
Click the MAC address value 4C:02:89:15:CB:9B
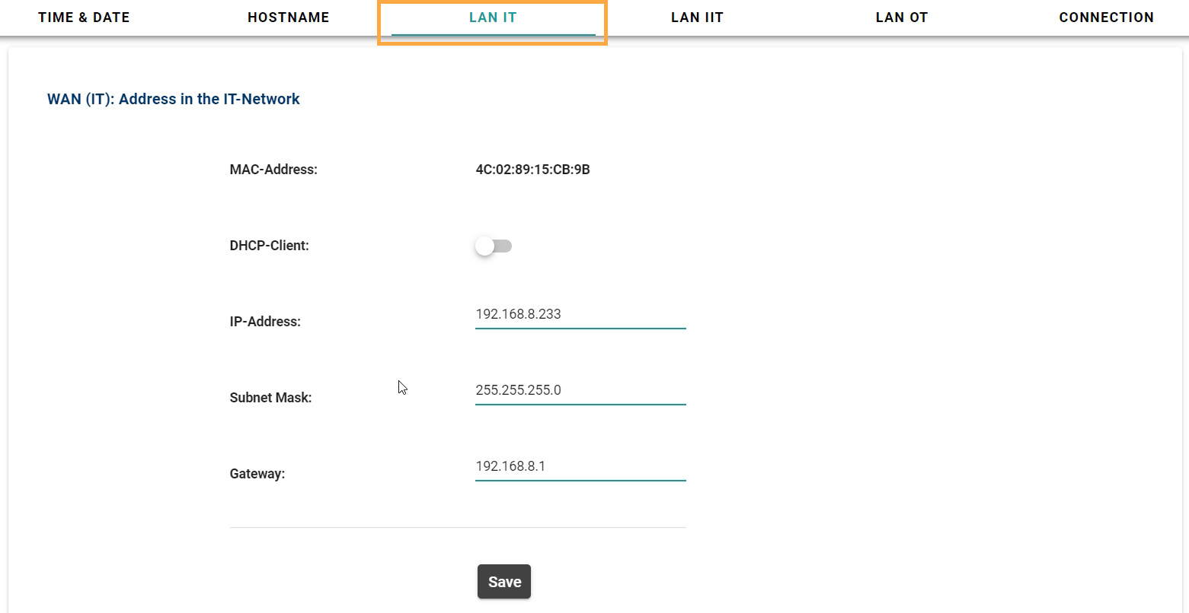(x=532, y=170)
